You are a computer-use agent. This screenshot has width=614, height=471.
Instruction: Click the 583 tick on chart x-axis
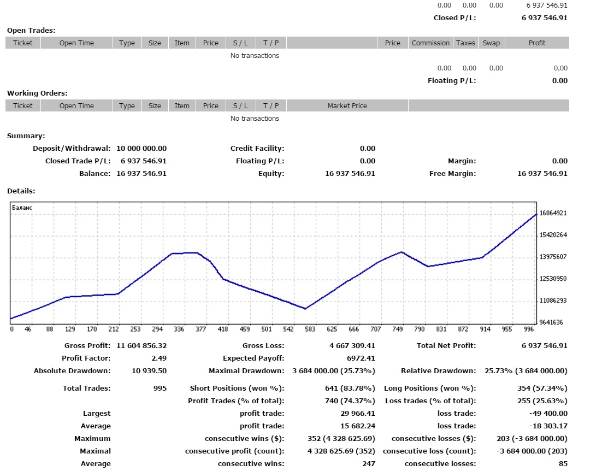click(311, 329)
